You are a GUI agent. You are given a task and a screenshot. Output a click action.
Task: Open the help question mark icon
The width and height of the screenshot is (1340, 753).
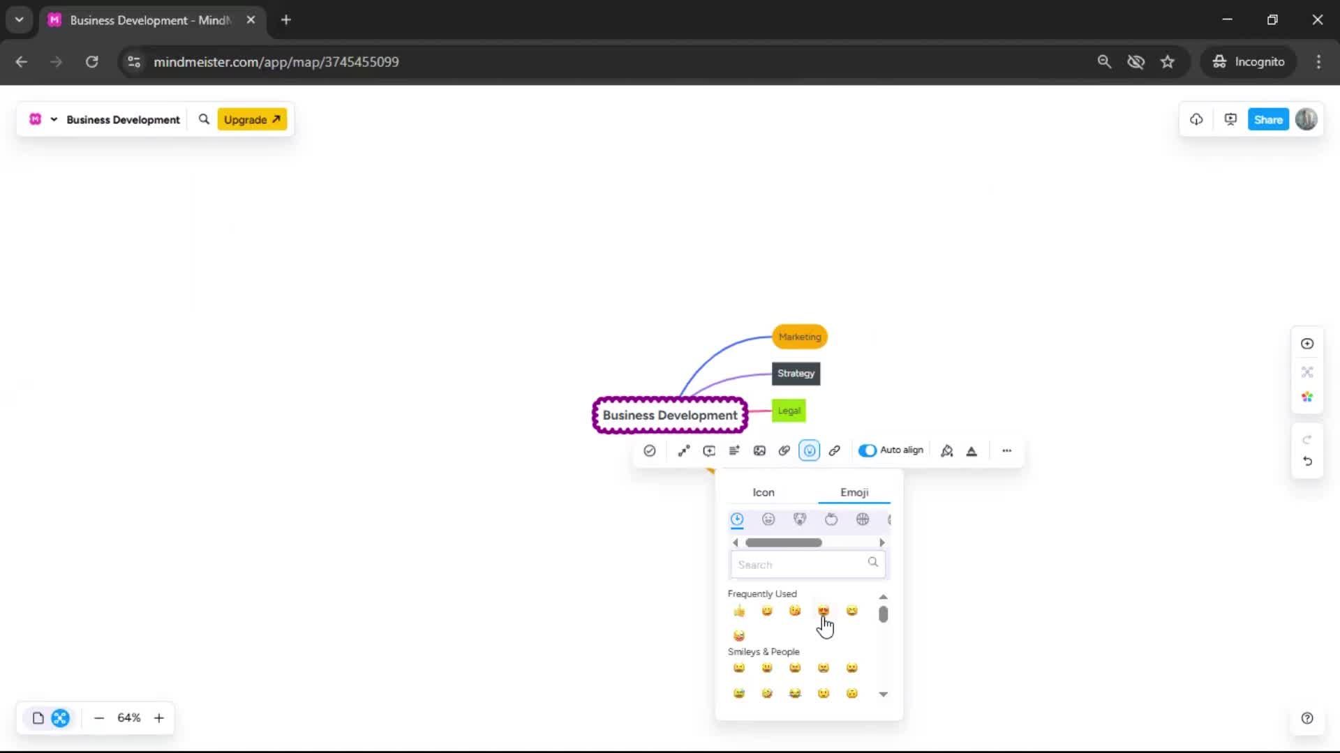click(1307, 718)
